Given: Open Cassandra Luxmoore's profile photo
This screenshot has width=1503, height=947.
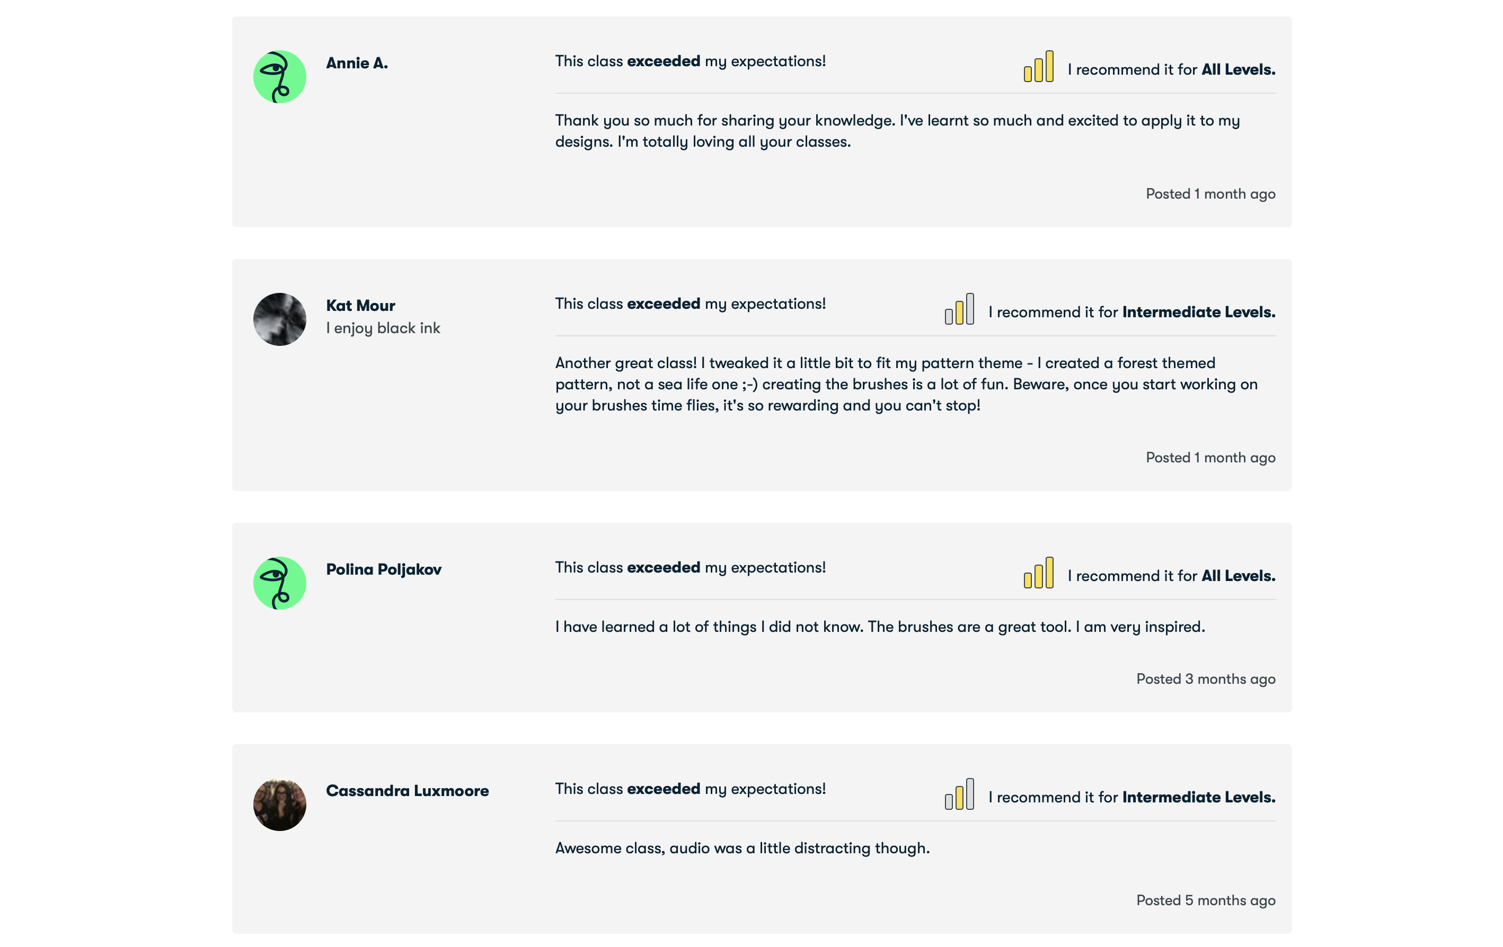Looking at the screenshot, I should 280,805.
